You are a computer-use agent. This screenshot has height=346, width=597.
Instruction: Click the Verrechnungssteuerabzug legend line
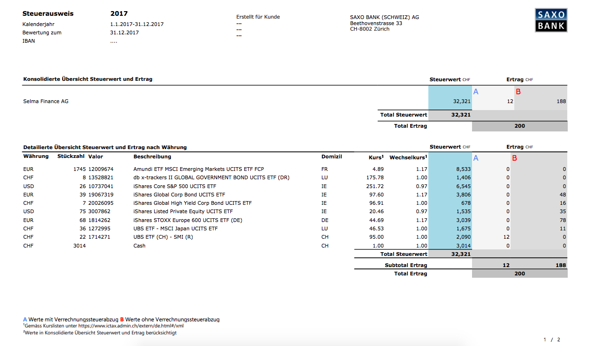point(121,320)
